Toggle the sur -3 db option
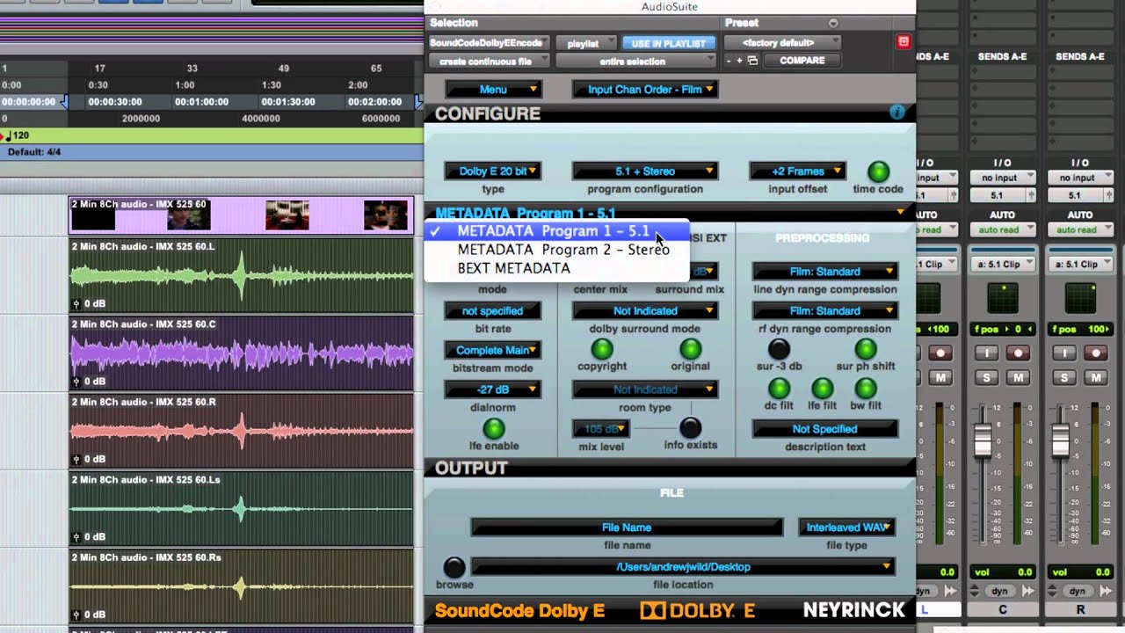Viewport: 1125px width, 633px height. (x=779, y=349)
